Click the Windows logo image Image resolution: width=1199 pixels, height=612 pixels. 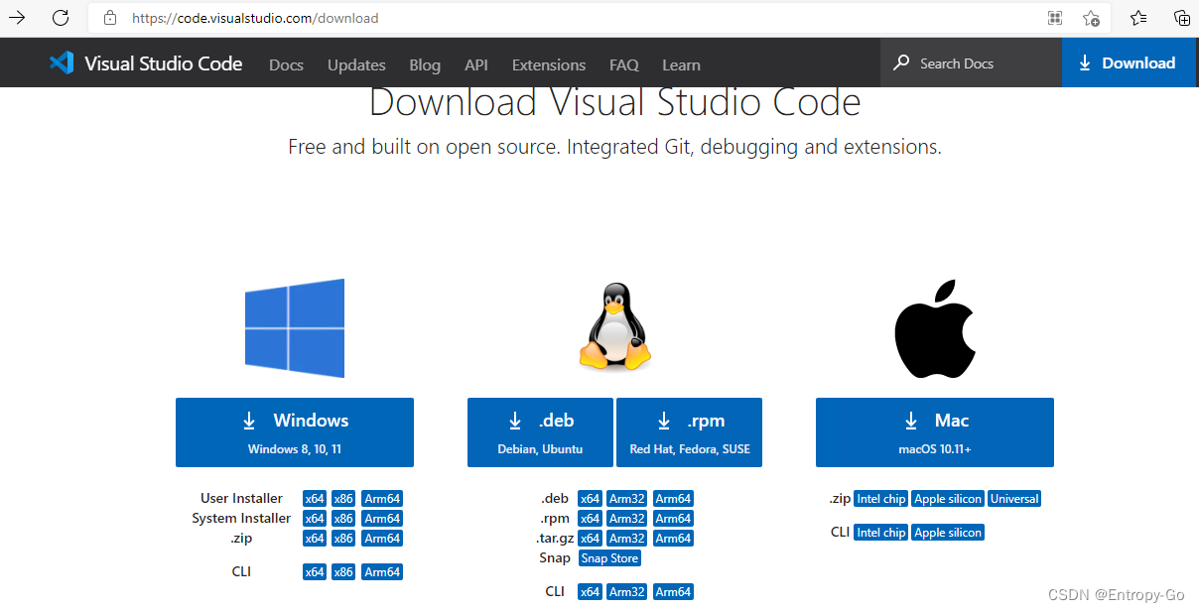(x=294, y=327)
